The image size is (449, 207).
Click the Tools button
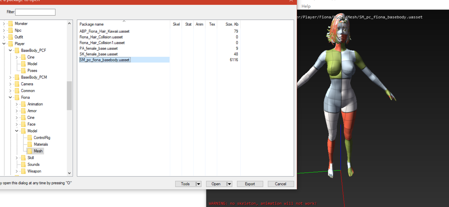pos(185,184)
